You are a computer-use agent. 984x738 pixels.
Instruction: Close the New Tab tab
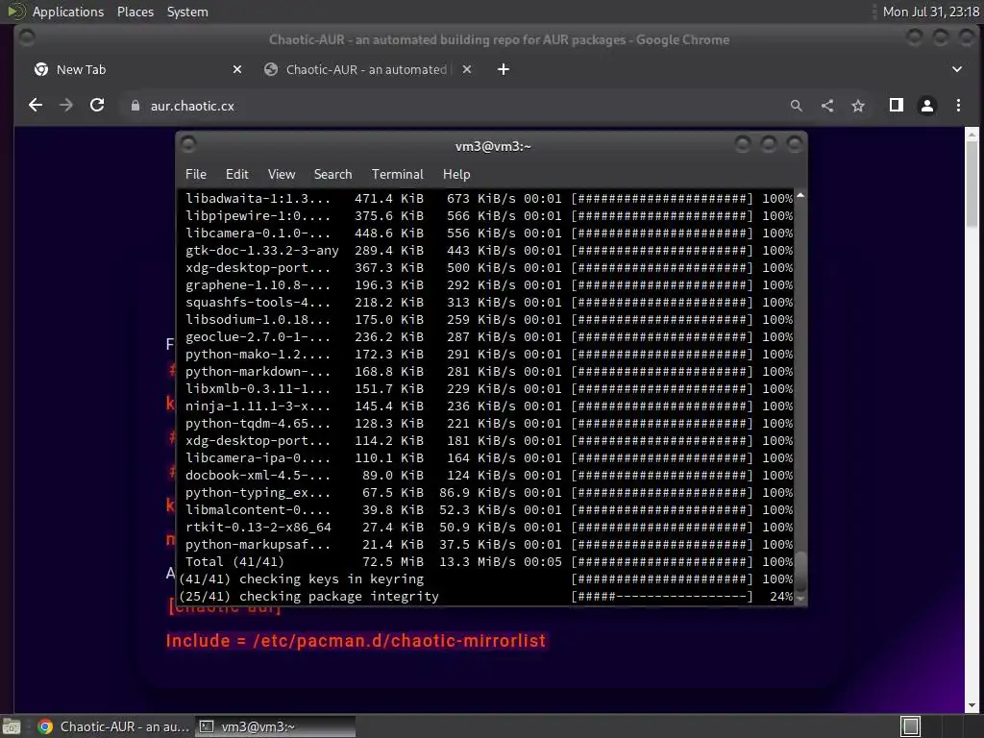[237, 69]
